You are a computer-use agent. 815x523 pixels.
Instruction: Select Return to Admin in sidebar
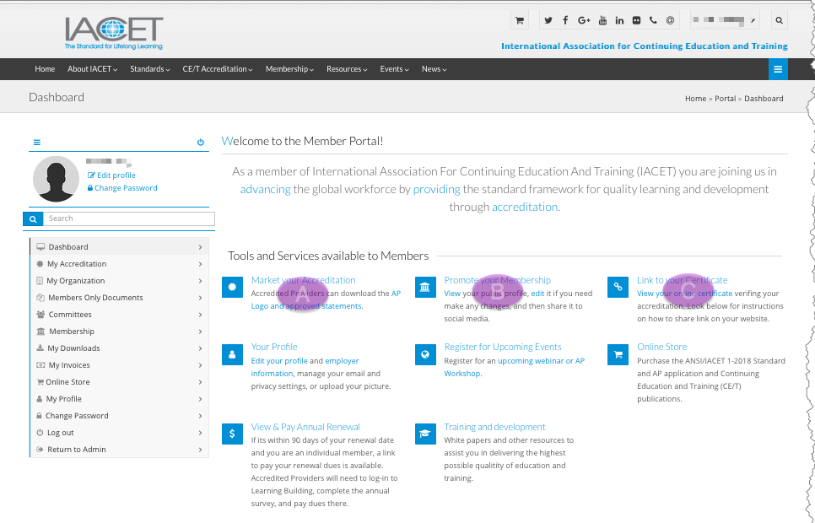pyautogui.click(x=120, y=450)
